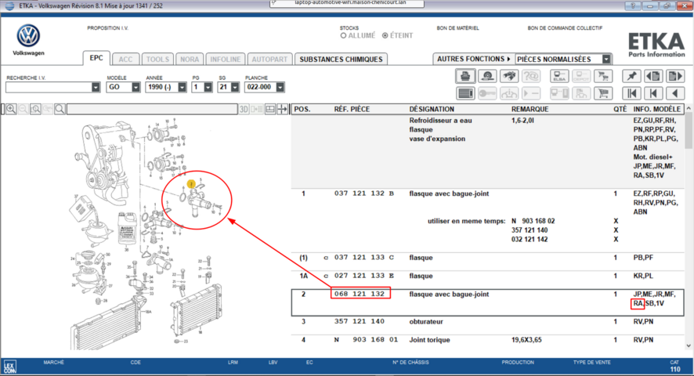This screenshot has width=694, height=376.
Task: Click BON DE MATÉRIEL
Action: (457, 28)
